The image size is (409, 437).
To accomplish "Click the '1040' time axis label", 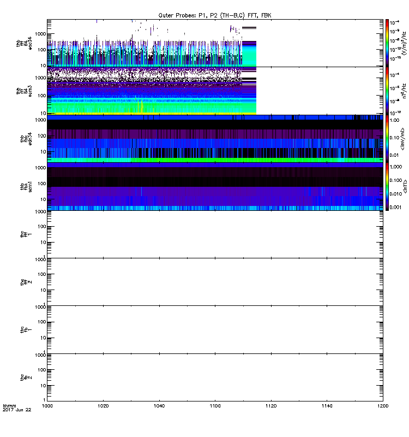I will coord(159,406).
